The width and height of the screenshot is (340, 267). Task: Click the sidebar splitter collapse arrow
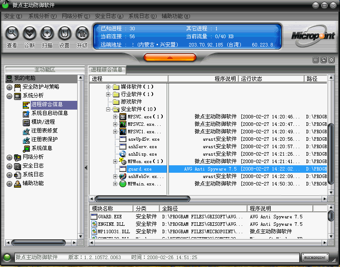86,167
